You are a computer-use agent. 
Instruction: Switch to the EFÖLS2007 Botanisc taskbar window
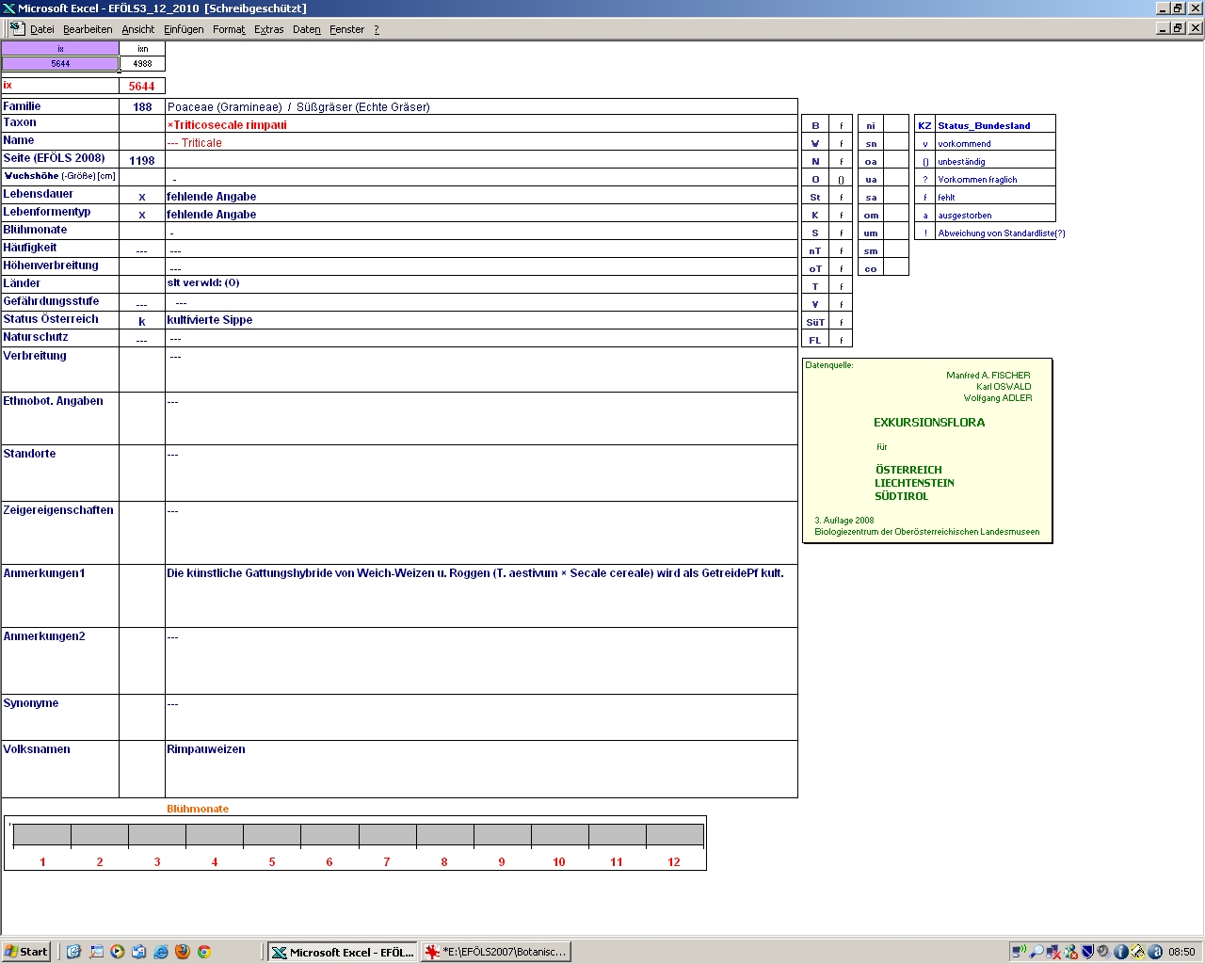click(496, 952)
